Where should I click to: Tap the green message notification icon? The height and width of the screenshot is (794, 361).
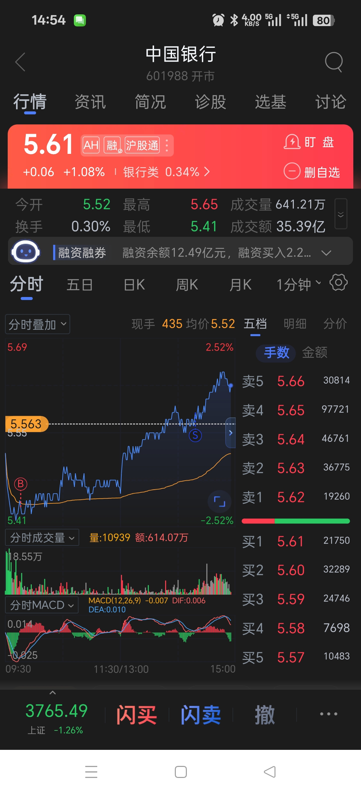[x=80, y=20]
